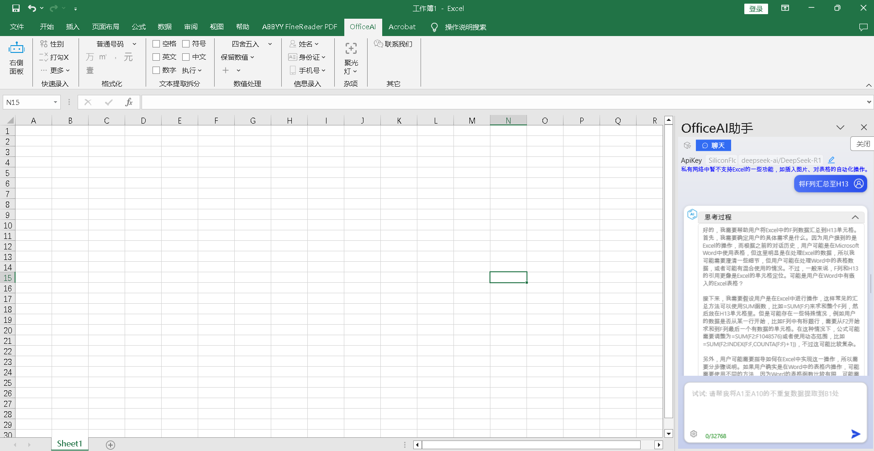The width and height of the screenshot is (874, 451).
Task: Click the plus operation icon in 数值处理
Action: click(226, 70)
